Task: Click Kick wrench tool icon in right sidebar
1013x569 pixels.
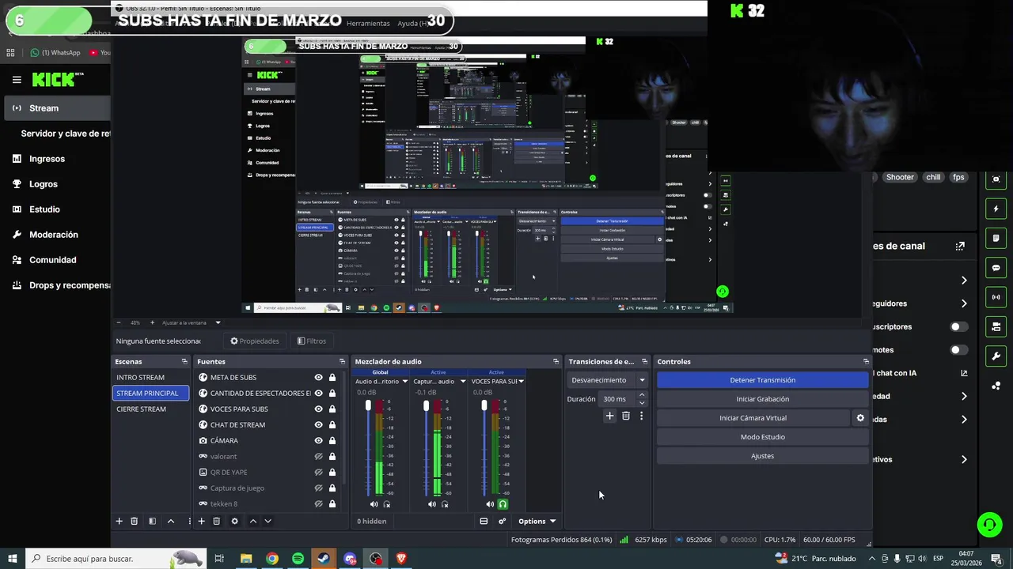Action: click(x=996, y=356)
